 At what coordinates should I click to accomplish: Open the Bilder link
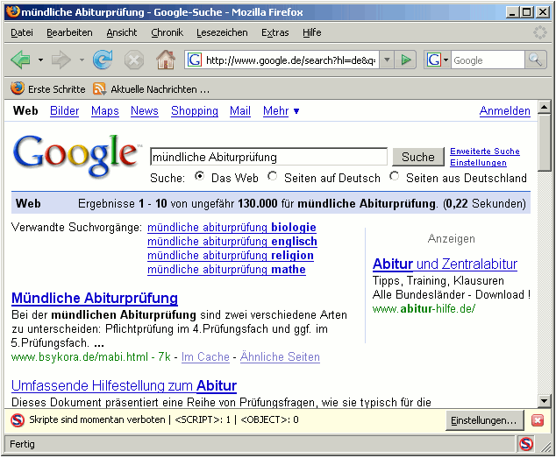point(64,111)
